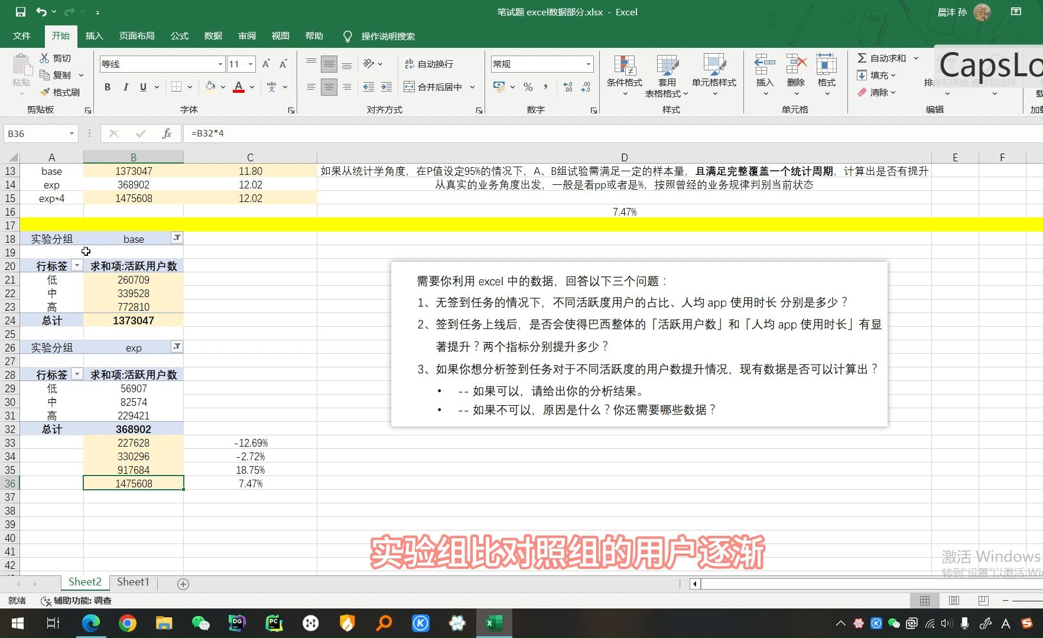Click the accessibility check 辅助功能: 调查
The image size is (1043, 638).
pyautogui.click(x=76, y=600)
